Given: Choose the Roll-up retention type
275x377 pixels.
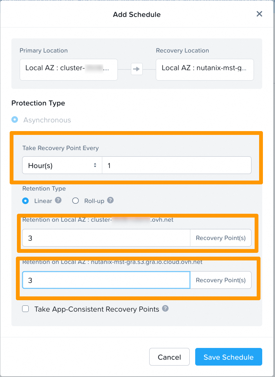Looking at the screenshot, I should point(76,201).
